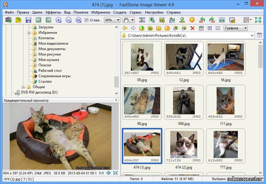Rotate image right with green arrow icon

click(x=212, y=20)
